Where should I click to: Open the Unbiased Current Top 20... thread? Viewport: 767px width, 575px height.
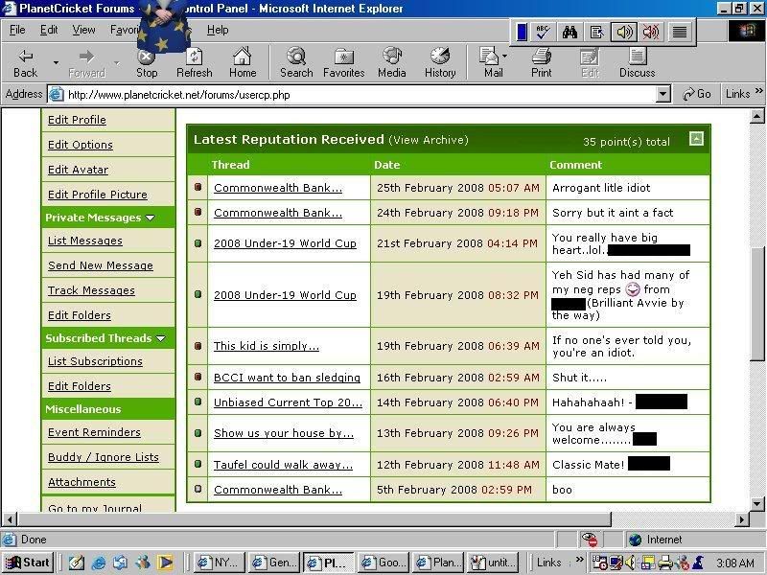[288, 402]
